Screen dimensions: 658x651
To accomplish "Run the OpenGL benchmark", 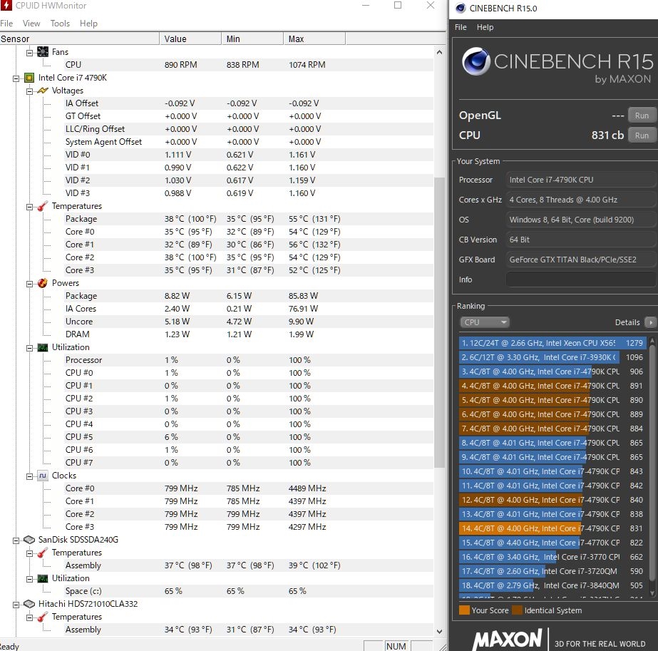I will [642, 115].
